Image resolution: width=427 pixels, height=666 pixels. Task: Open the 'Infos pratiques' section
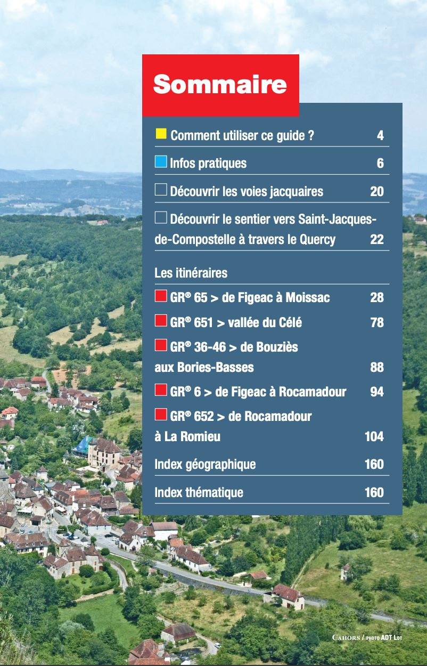click(207, 163)
